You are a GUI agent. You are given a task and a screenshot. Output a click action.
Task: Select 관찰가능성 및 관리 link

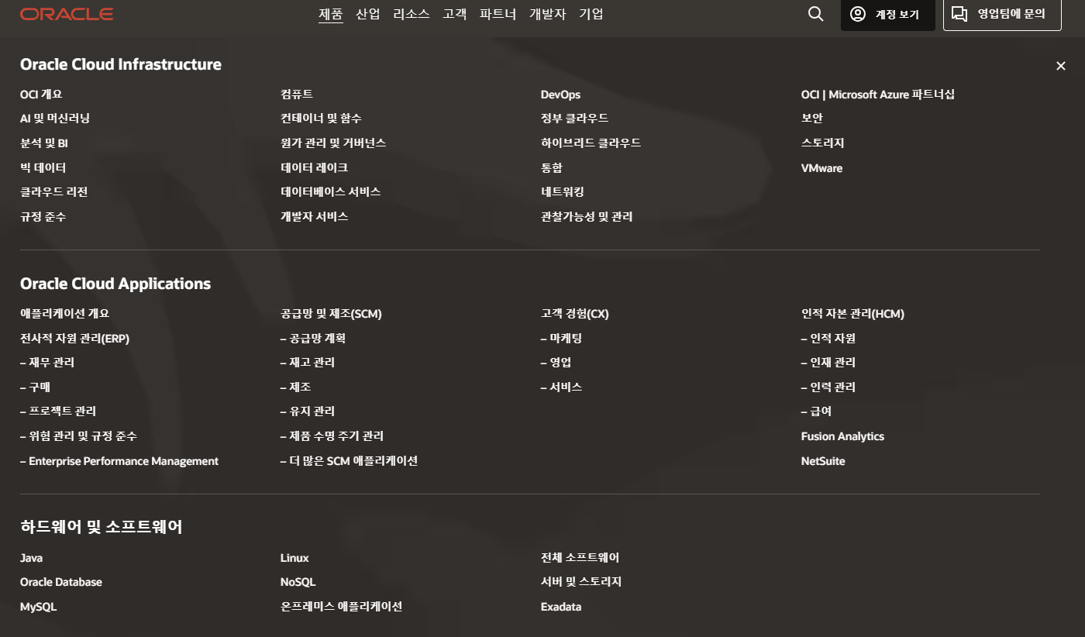[587, 217]
